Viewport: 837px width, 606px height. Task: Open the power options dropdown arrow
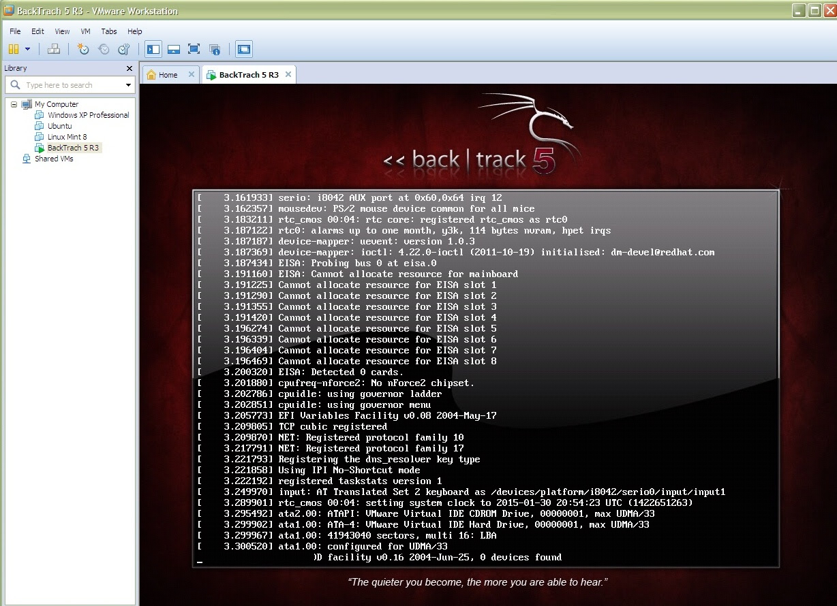(27, 49)
